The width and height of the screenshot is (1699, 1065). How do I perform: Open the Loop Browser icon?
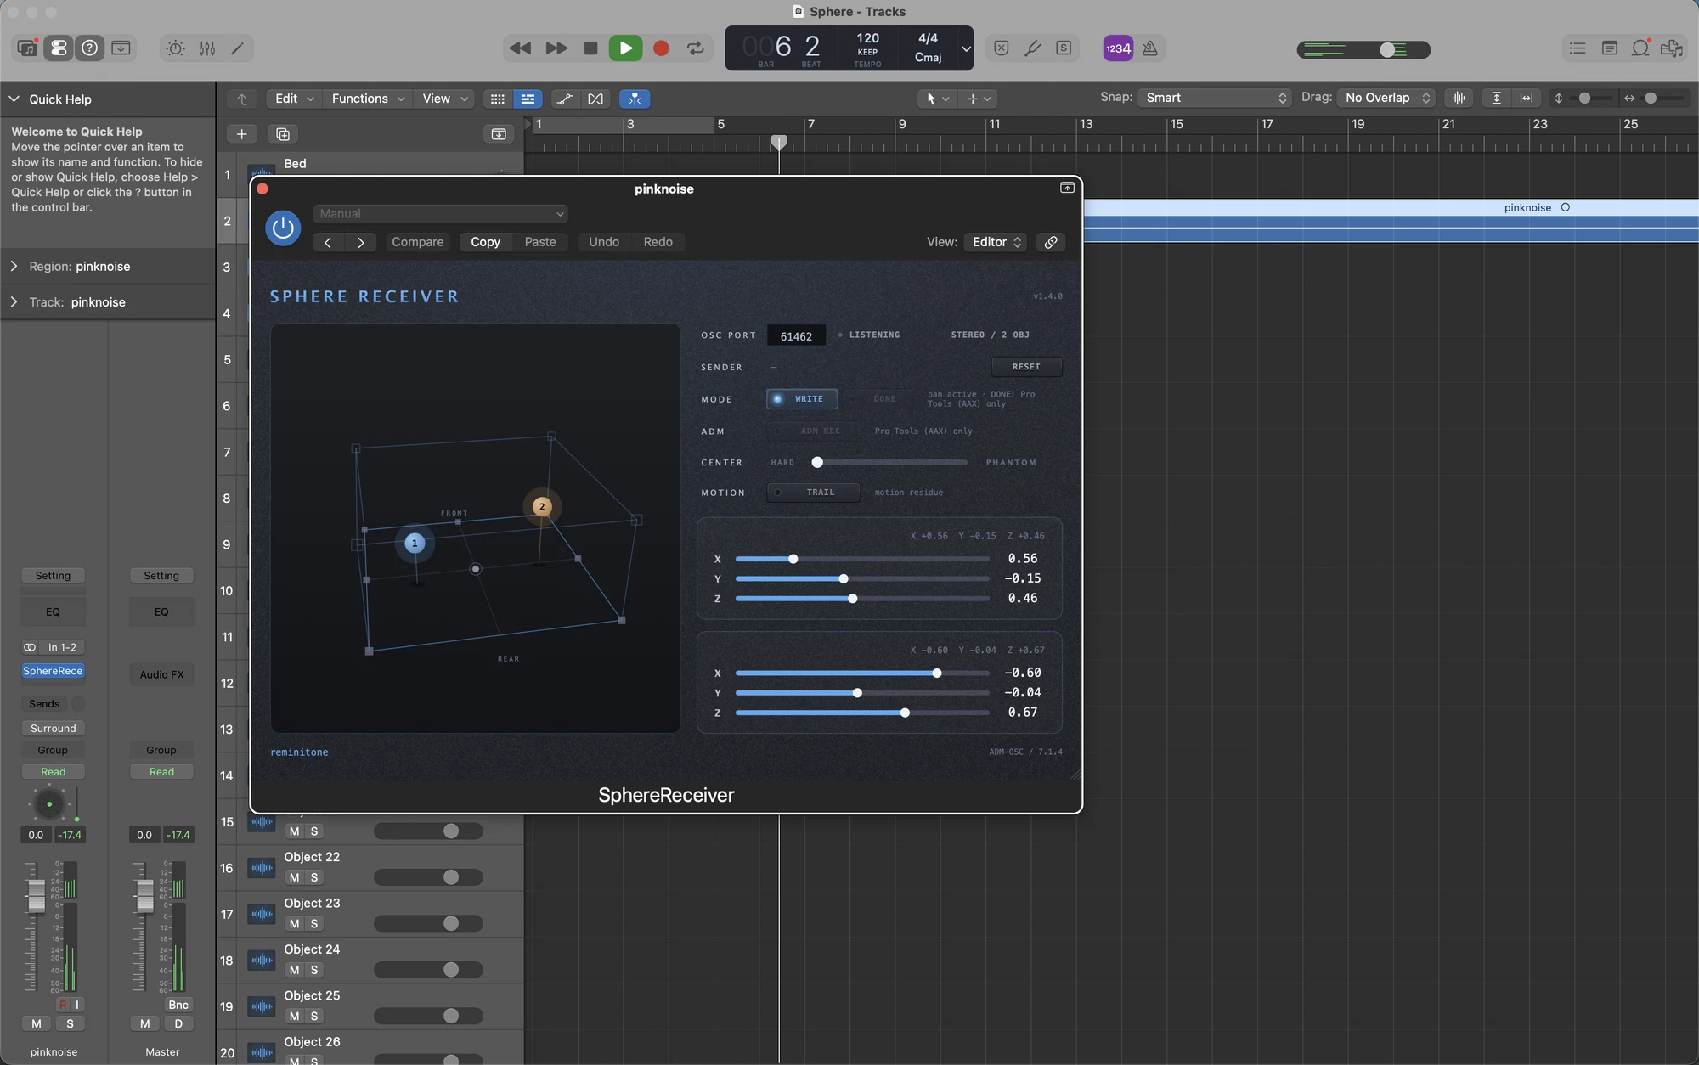pyautogui.click(x=1640, y=48)
